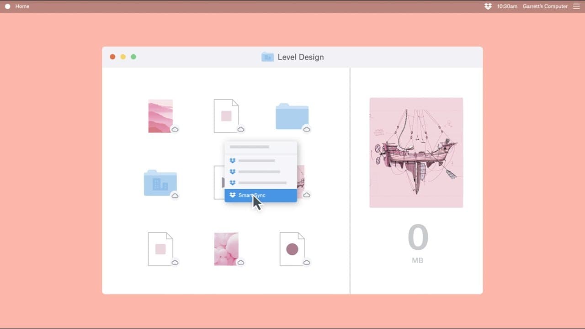Click cloud badge on bottom-left square document
Image resolution: width=585 pixels, height=329 pixels.
coord(175,262)
